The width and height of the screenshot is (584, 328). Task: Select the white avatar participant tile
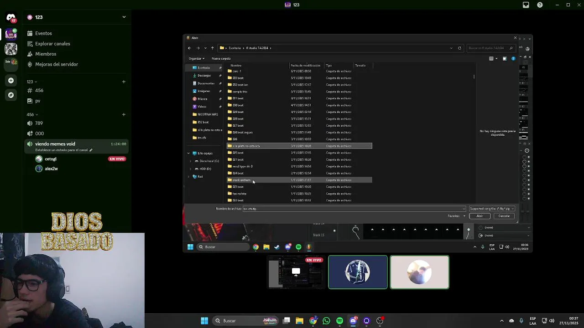pos(420,272)
